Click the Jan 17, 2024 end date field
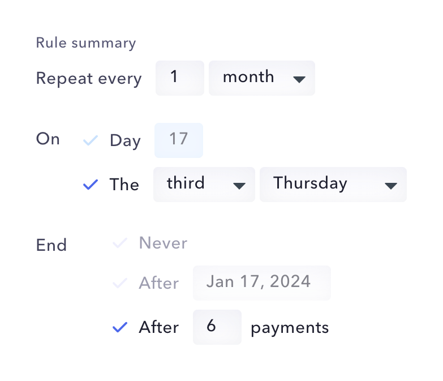This screenshot has width=443, height=381. pos(261,283)
